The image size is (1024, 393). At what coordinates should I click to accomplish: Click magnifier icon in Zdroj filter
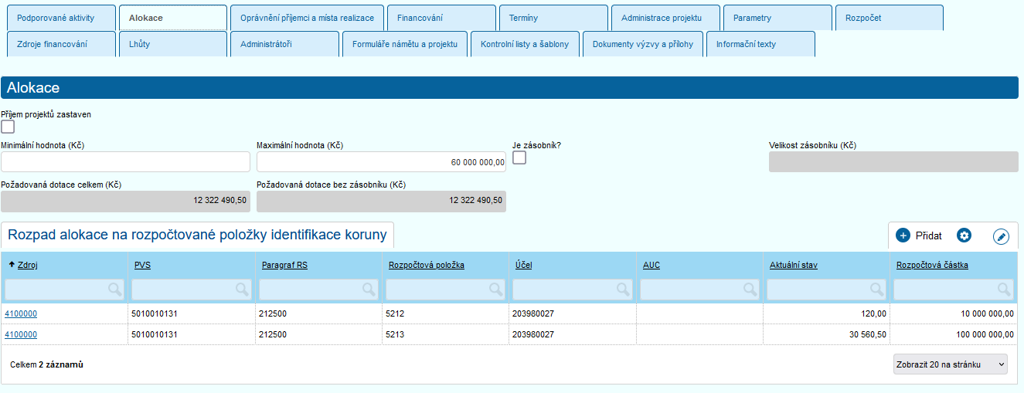114,290
